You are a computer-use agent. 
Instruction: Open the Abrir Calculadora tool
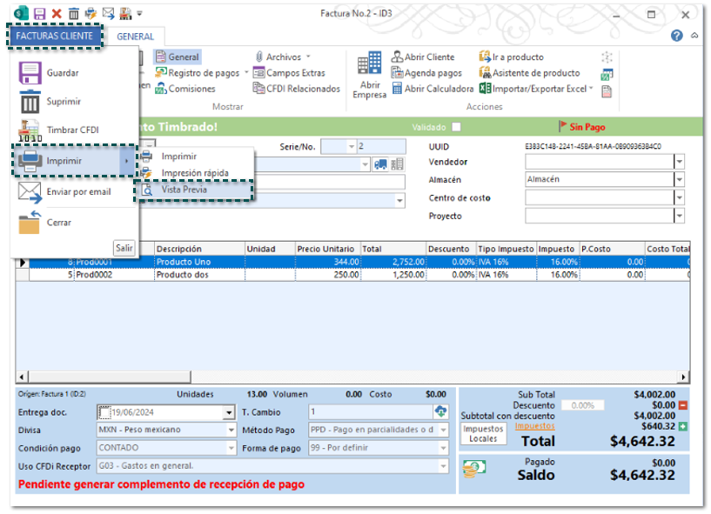398,89
